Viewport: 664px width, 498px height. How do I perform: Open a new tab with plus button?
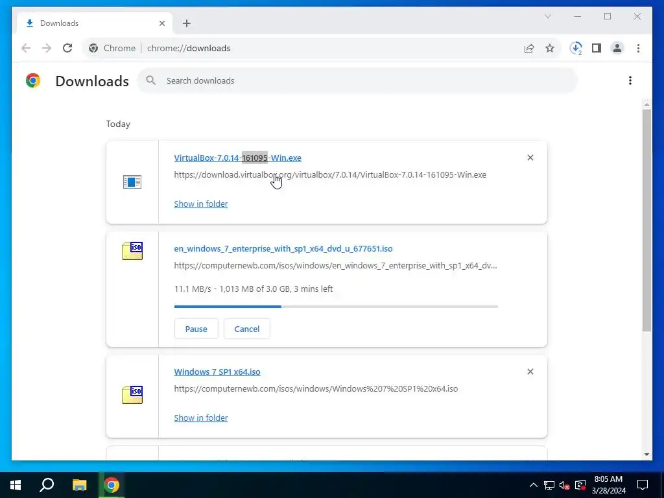(x=187, y=23)
